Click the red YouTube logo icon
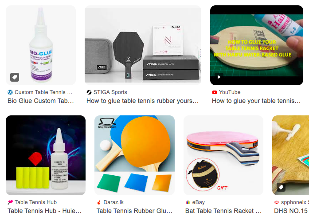Viewport: 309px width, 217px height. 215,92
